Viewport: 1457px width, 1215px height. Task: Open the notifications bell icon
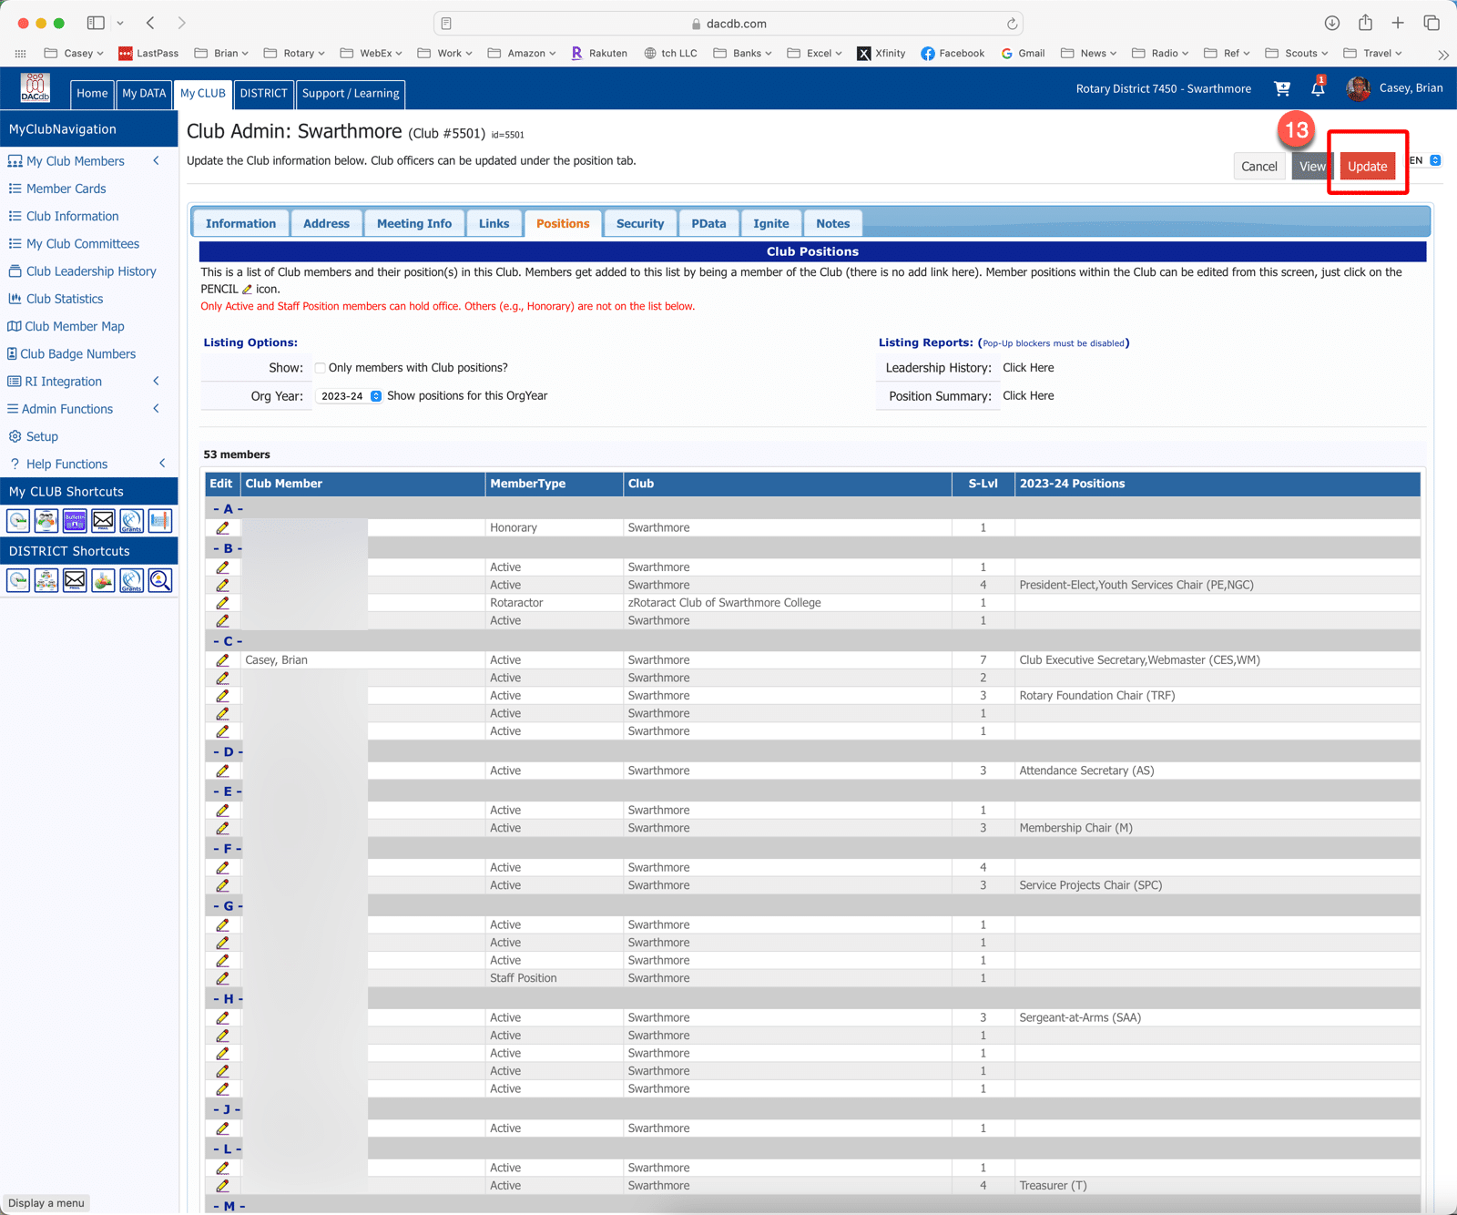(x=1318, y=87)
